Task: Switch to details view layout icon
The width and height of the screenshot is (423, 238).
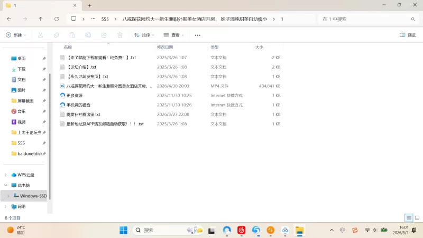Action: click(409, 218)
